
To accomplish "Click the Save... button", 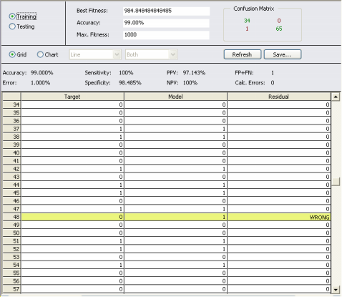I will pyautogui.click(x=283, y=54).
